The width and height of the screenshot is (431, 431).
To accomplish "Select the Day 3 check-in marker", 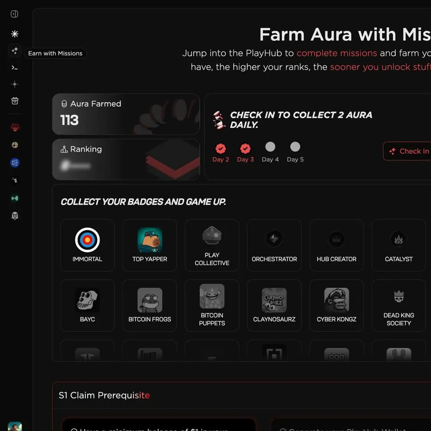I will coord(245,153).
